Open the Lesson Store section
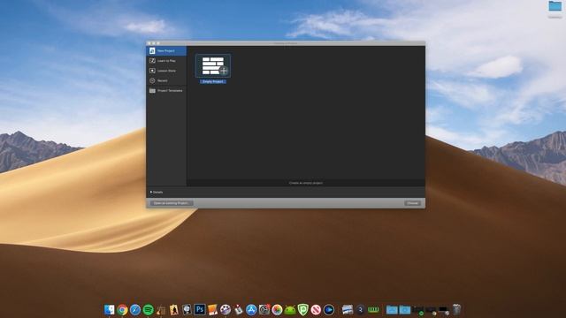 coord(166,71)
